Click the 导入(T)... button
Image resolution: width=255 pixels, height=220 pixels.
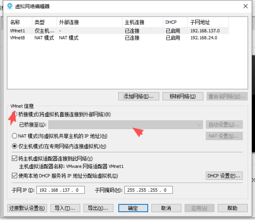pos(65,208)
